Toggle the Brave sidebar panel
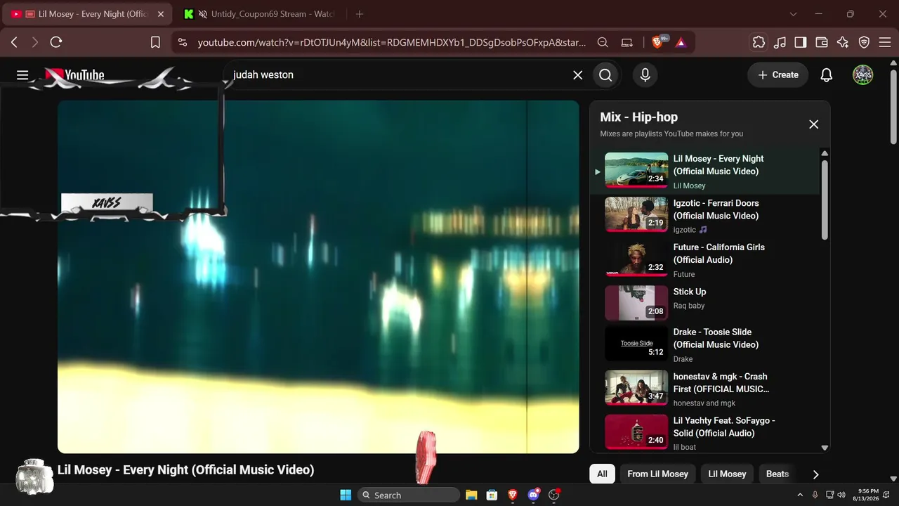The width and height of the screenshot is (899, 506). tap(801, 42)
